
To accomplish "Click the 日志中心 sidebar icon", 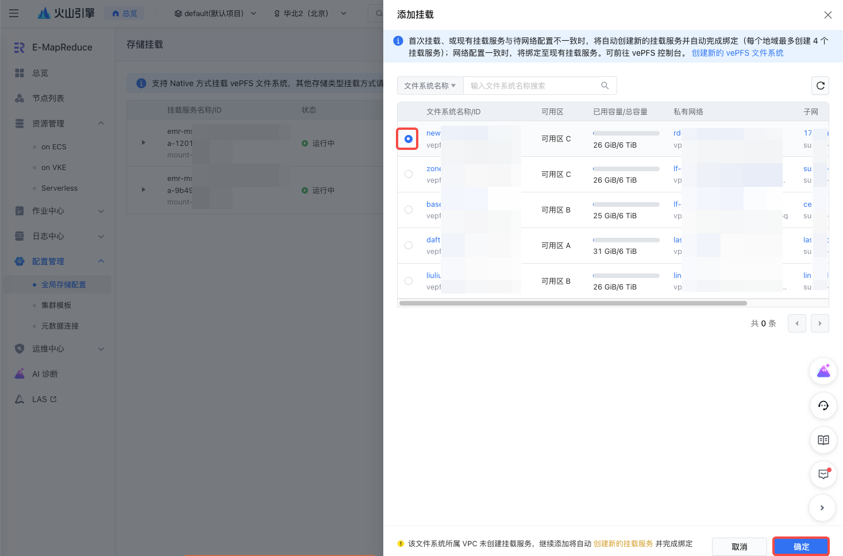I will pos(20,236).
